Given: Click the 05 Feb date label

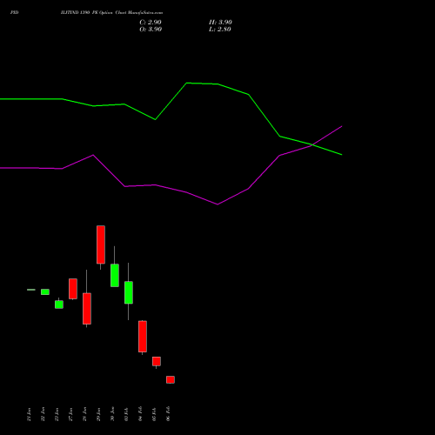Looking at the screenshot, I should (x=154, y=414).
